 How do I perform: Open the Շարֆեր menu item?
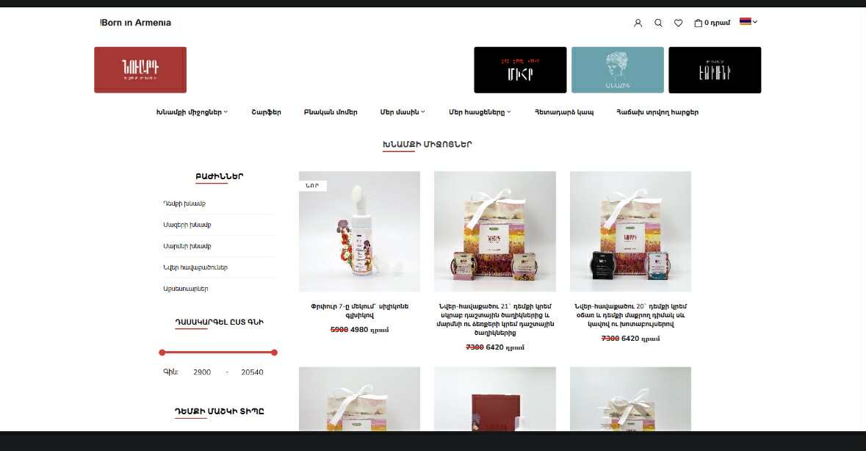coord(266,112)
